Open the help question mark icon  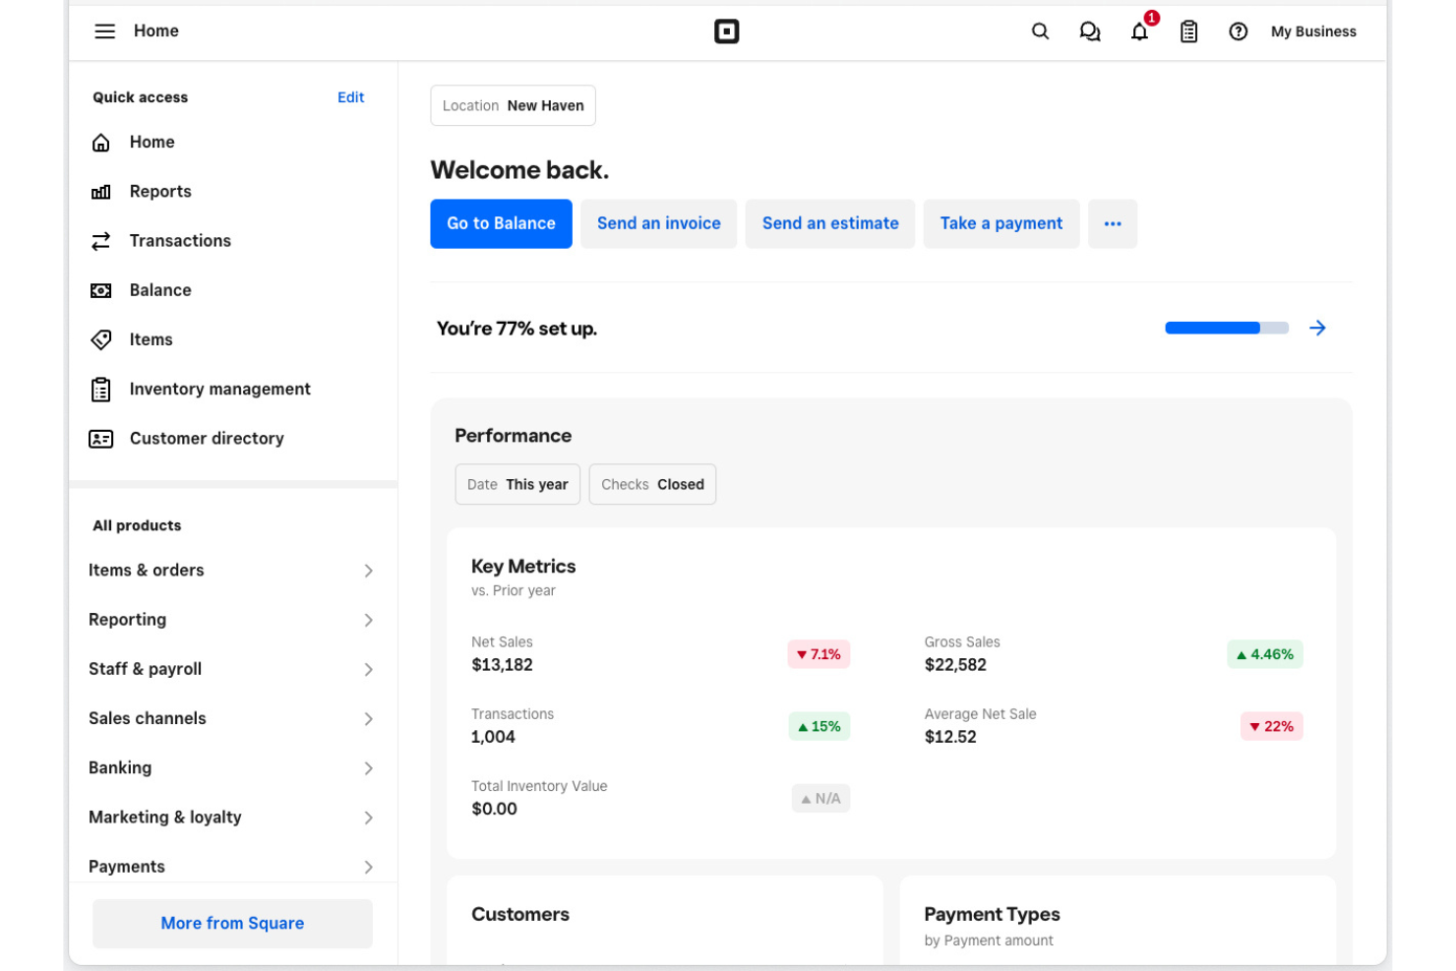(x=1238, y=30)
